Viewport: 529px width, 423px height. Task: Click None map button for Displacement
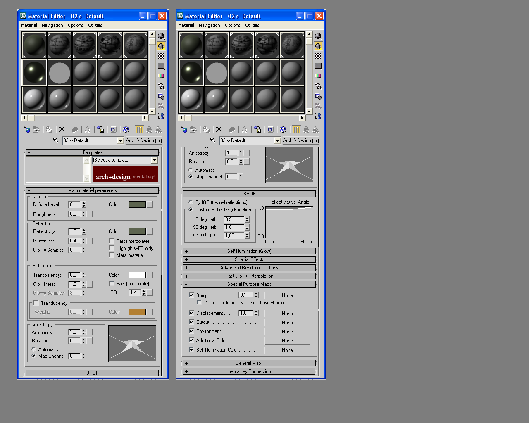287,314
